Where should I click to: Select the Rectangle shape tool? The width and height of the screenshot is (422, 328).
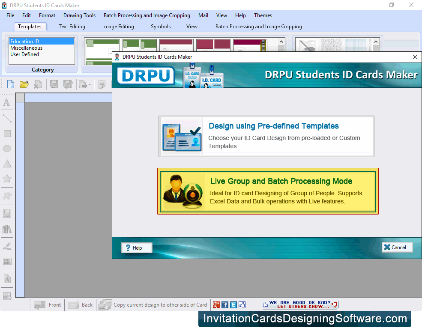7,134
